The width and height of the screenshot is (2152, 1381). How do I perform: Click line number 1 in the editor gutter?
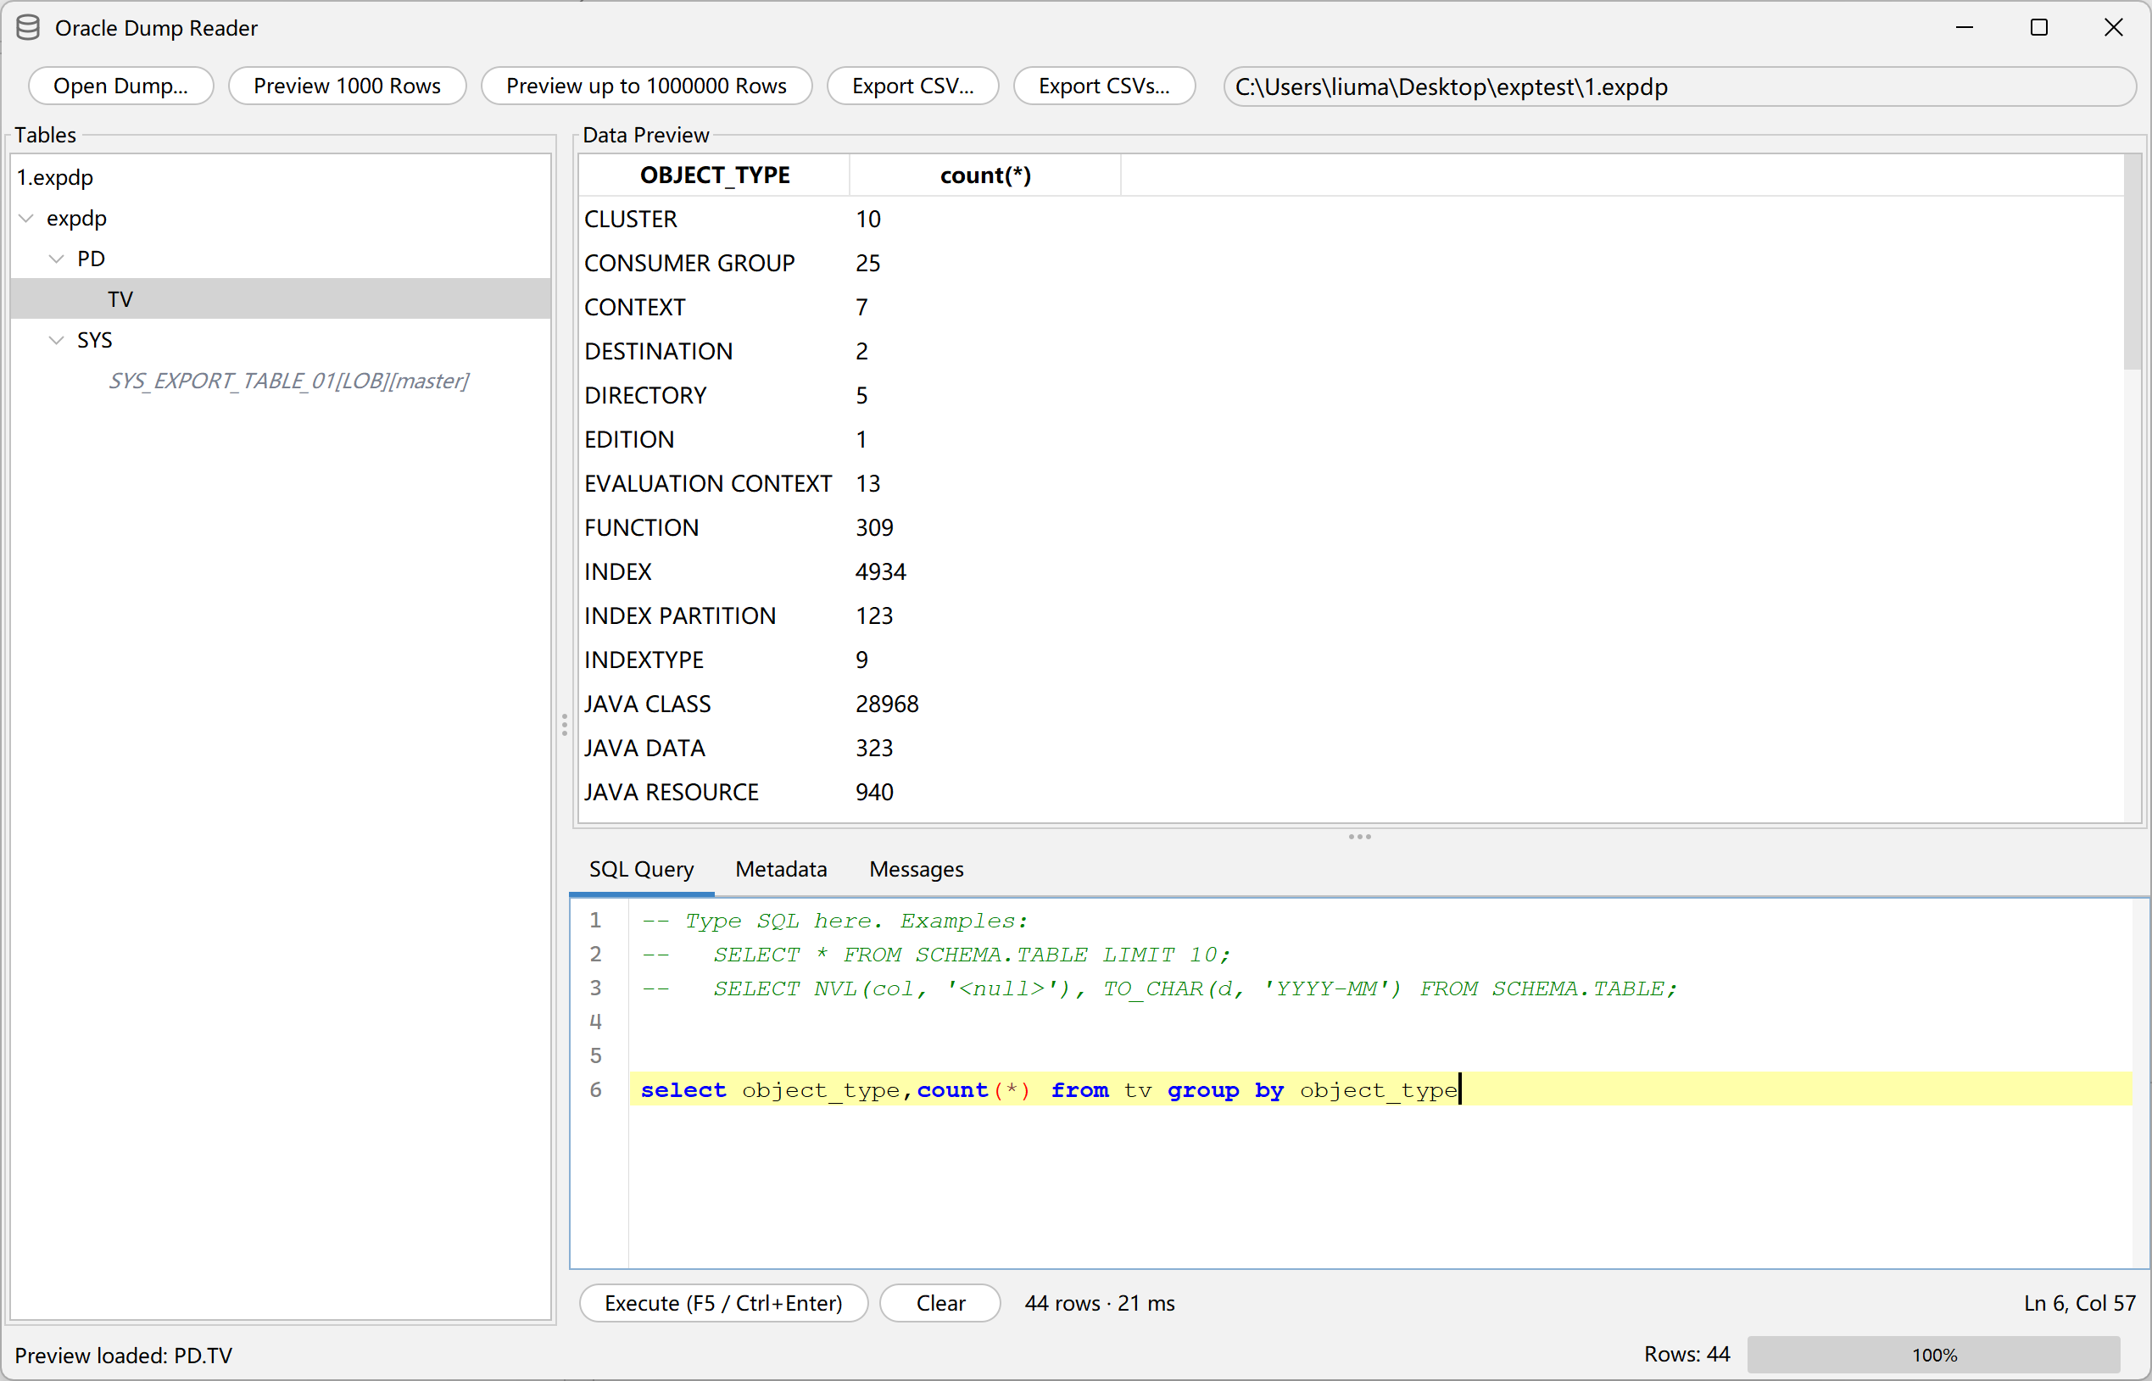595,921
